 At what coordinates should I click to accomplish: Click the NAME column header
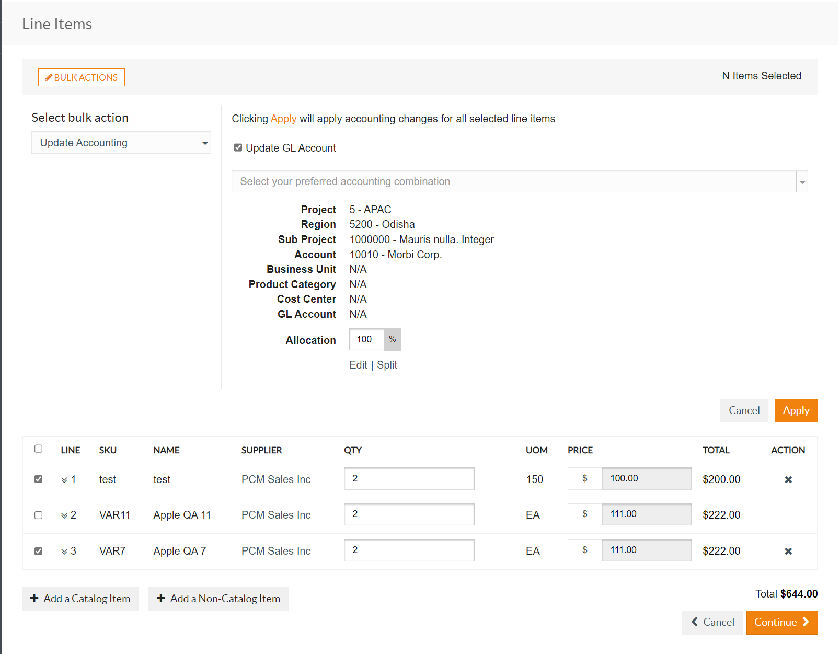166,450
